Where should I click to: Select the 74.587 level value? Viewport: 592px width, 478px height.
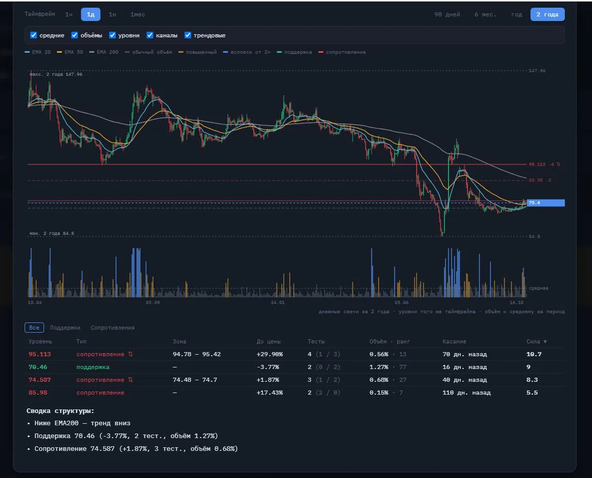39,380
